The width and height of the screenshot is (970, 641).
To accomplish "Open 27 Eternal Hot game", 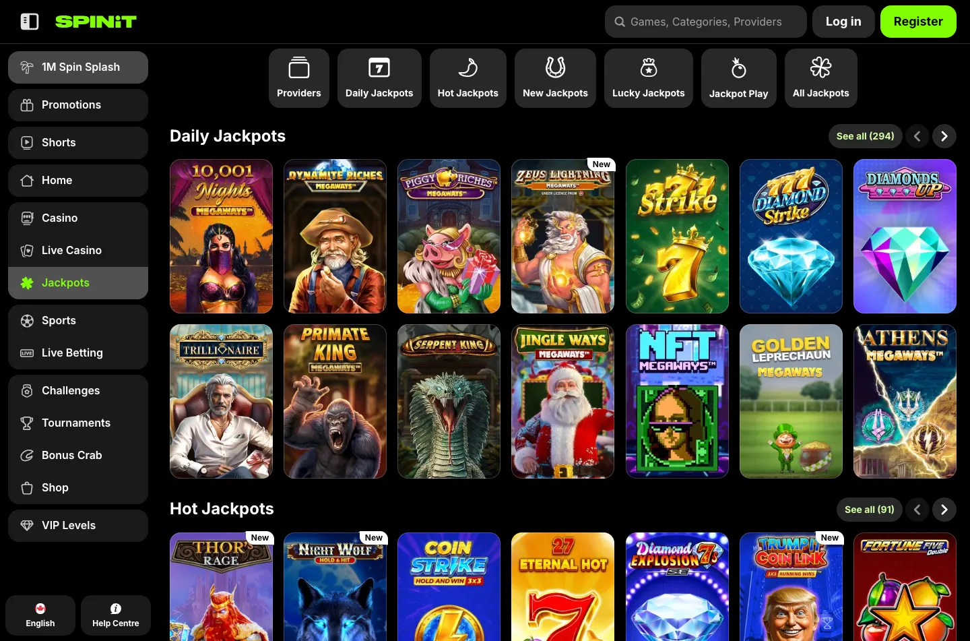I will coord(562,587).
